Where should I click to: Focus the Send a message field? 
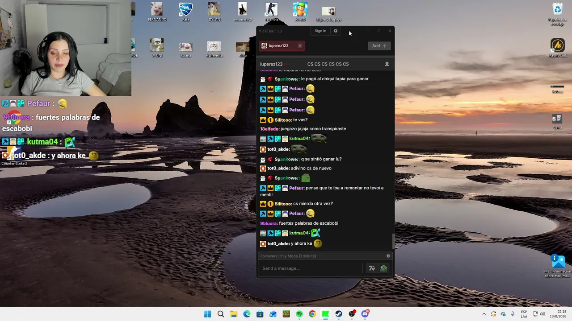click(311, 268)
